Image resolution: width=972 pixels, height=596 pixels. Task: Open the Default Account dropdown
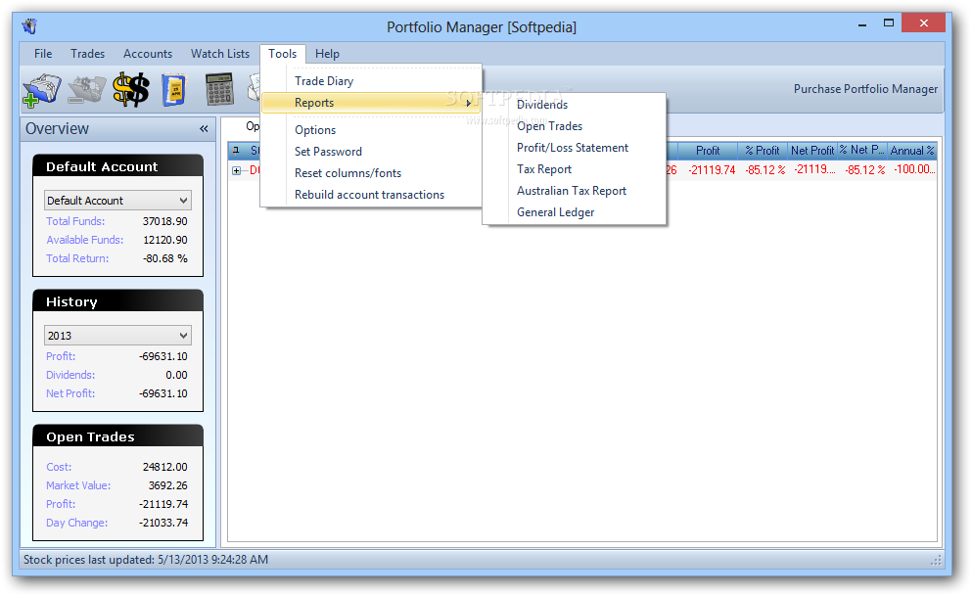pyautogui.click(x=117, y=200)
